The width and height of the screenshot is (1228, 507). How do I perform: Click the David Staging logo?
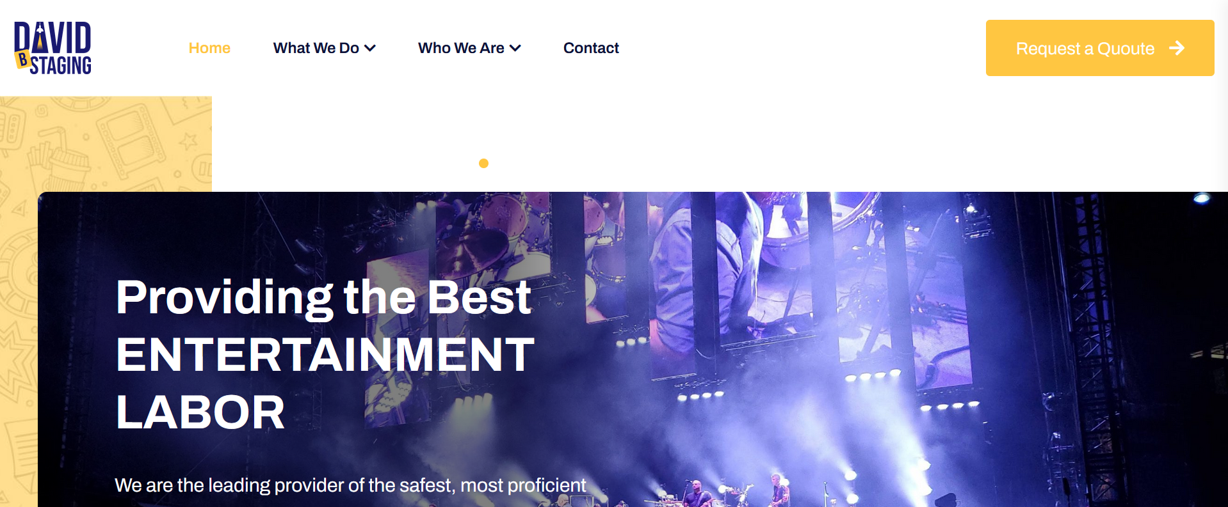point(53,48)
